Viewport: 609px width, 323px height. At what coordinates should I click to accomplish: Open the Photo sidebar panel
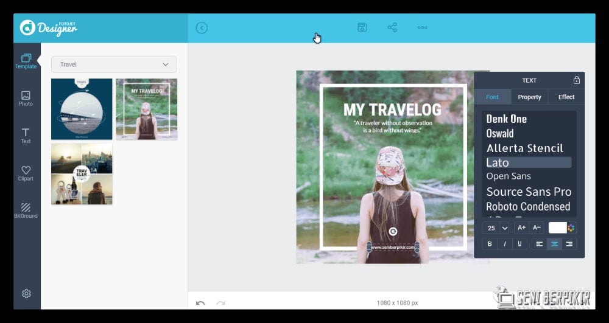pos(26,99)
